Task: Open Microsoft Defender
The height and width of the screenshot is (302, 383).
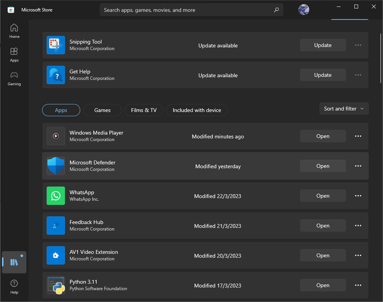Action: [323, 166]
